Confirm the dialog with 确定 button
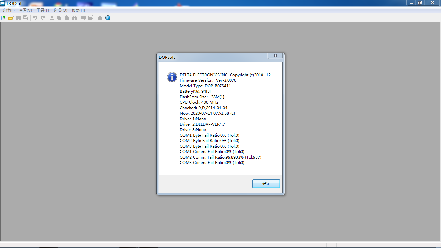This screenshot has height=248, width=441. pyautogui.click(x=266, y=184)
